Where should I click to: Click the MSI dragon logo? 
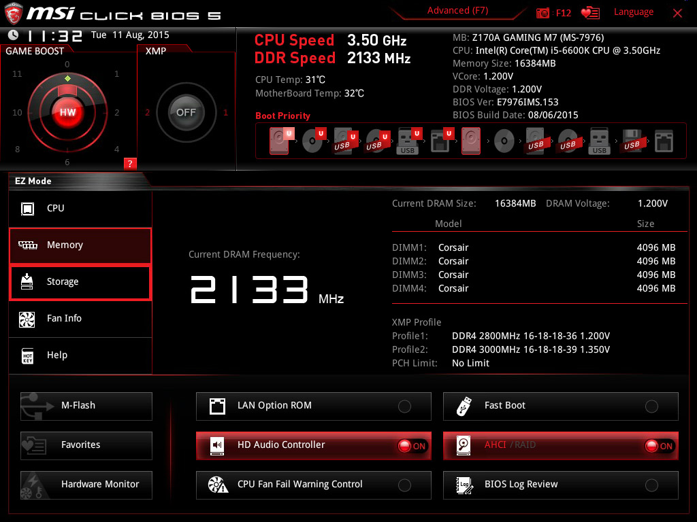click(x=13, y=14)
